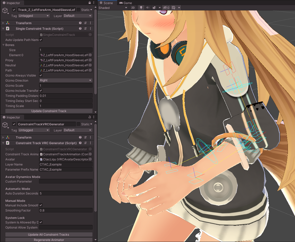Toggle Static checkbox for ConstraintTrackVRCGenerator
This screenshot has width=295, height=242.
tap(78, 124)
